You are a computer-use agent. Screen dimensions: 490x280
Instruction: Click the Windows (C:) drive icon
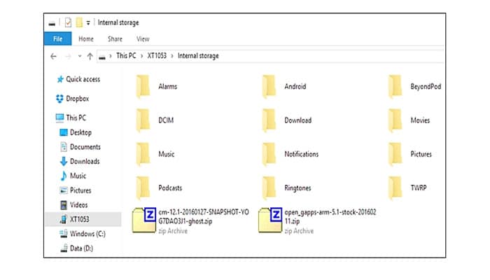tap(64, 234)
